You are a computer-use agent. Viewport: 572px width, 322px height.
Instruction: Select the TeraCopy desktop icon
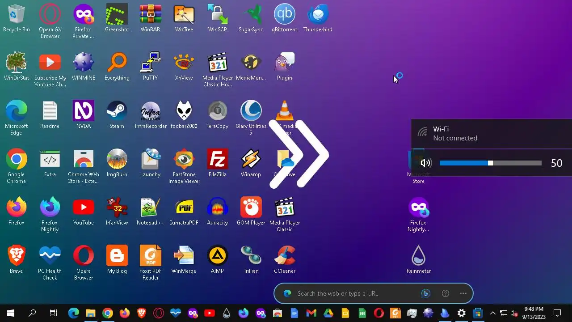coord(218,115)
